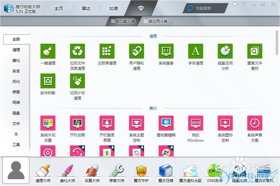Switch to 按功能分类 view
Screen dimensions: 280x186
123,21
